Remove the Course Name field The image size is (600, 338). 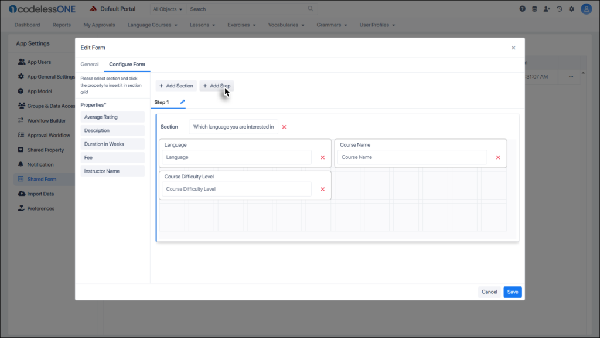coord(498,157)
